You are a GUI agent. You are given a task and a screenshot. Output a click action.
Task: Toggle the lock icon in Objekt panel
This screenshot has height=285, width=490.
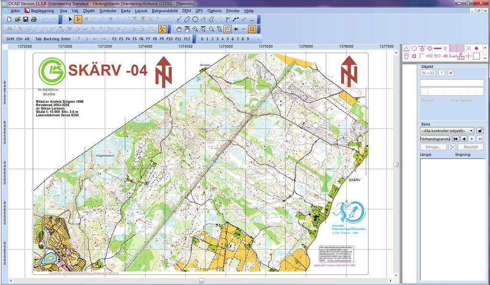click(x=451, y=73)
